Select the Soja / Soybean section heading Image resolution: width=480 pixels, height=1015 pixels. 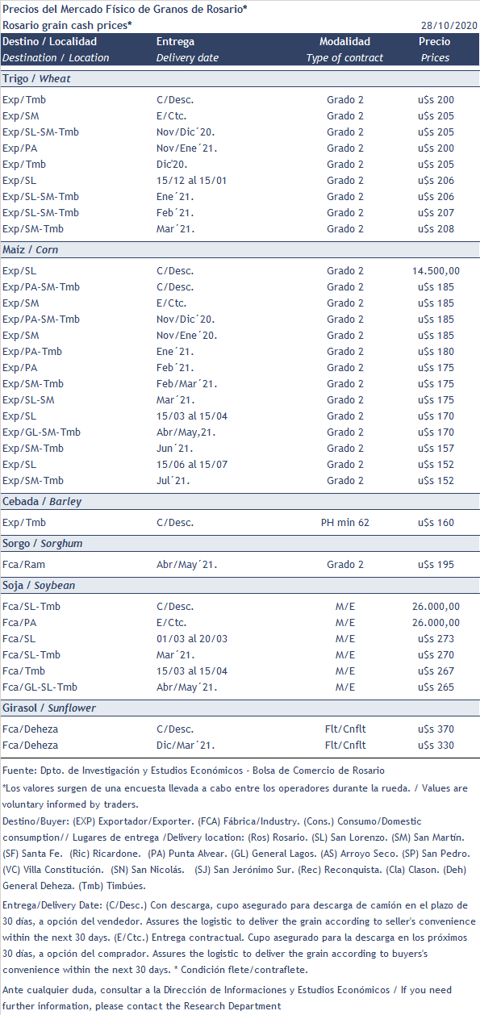[39, 585]
